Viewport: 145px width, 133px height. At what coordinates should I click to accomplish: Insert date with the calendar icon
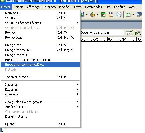tap(103, 15)
